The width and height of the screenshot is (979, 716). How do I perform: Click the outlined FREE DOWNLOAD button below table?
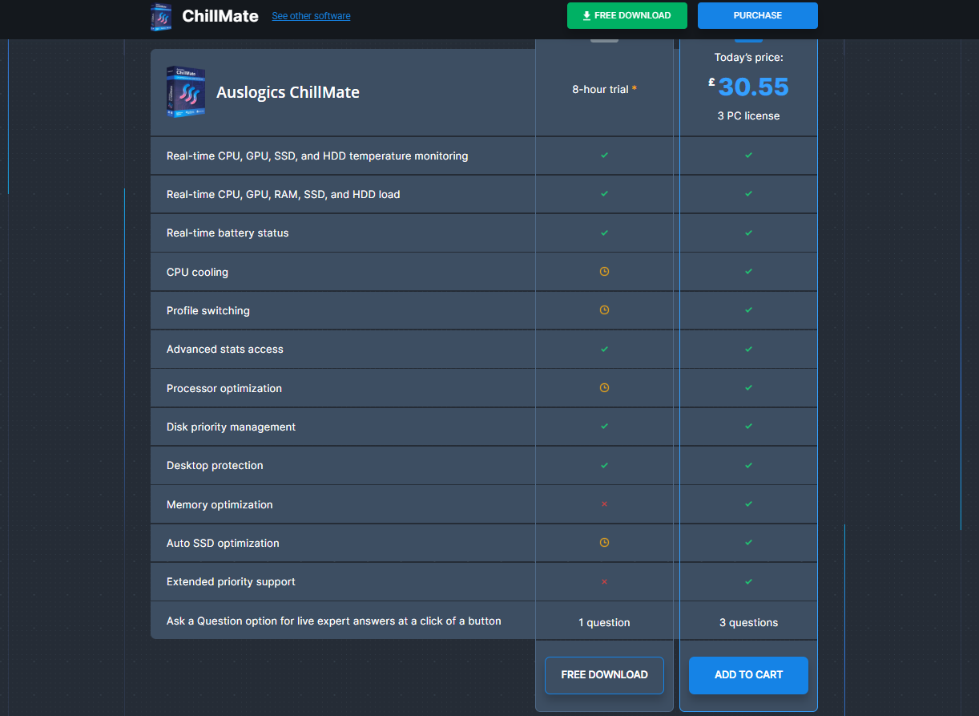tap(604, 675)
